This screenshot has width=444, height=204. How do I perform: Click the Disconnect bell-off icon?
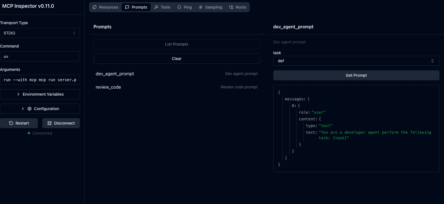point(50,123)
